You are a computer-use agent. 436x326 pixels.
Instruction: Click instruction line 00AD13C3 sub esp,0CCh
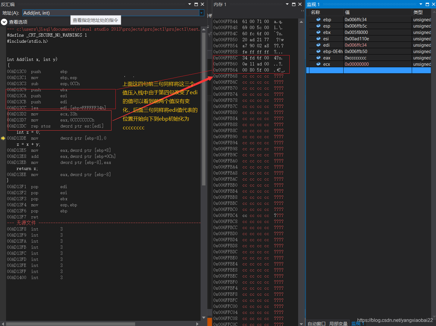(43, 84)
